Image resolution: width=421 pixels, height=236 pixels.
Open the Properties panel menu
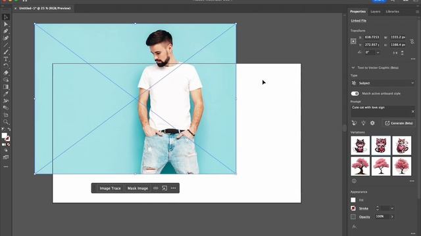[417, 12]
